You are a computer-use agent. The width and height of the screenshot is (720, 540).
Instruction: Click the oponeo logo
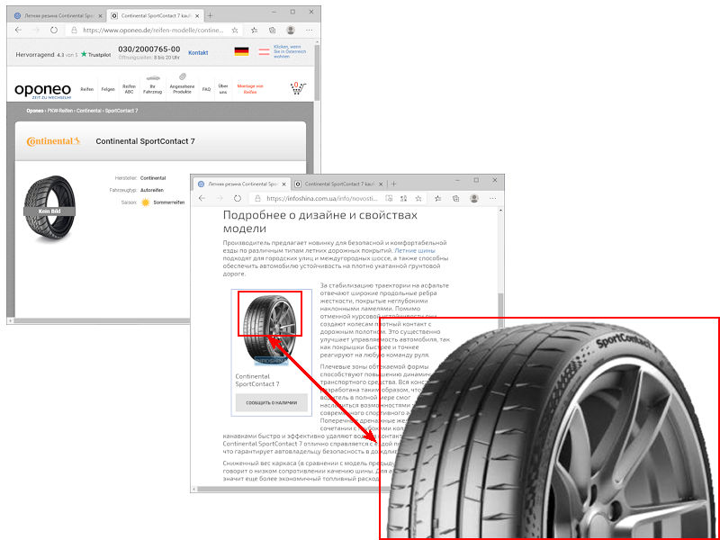42,91
